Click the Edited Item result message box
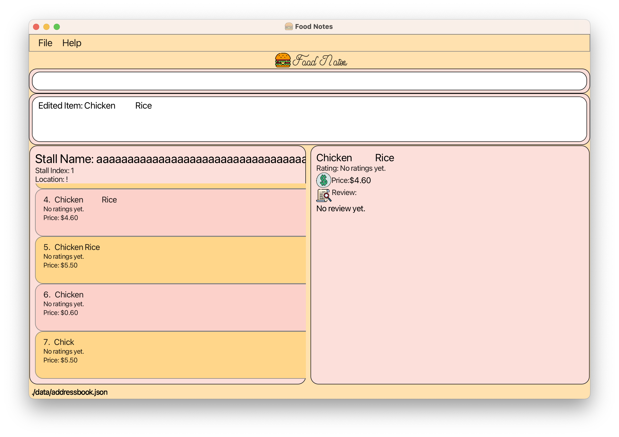Image resolution: width=619 pixels, height=437 pixels. [x=309, y=119]
